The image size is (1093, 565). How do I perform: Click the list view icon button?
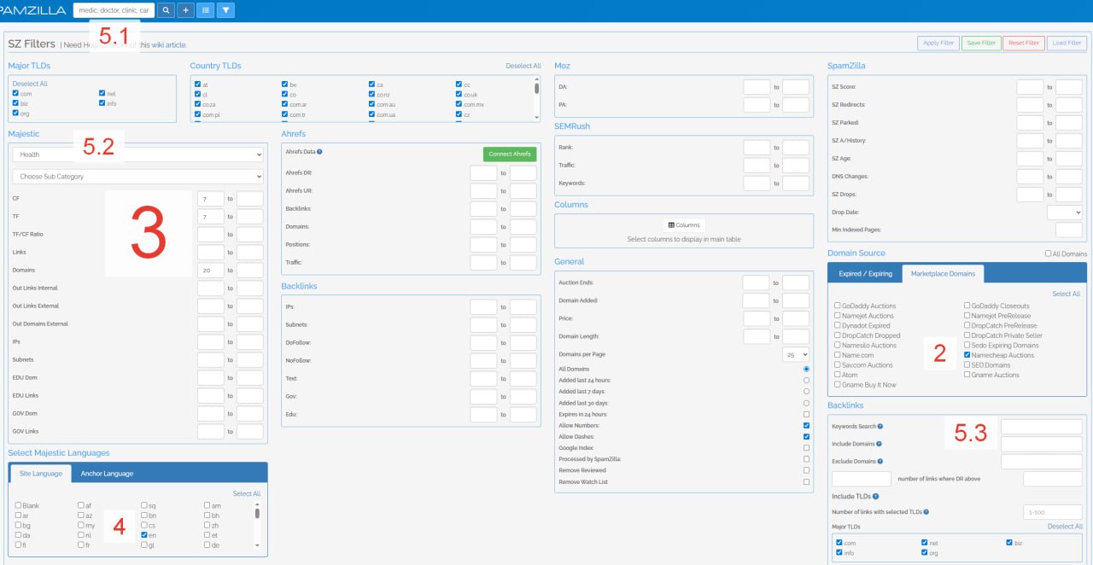(205, 10)
